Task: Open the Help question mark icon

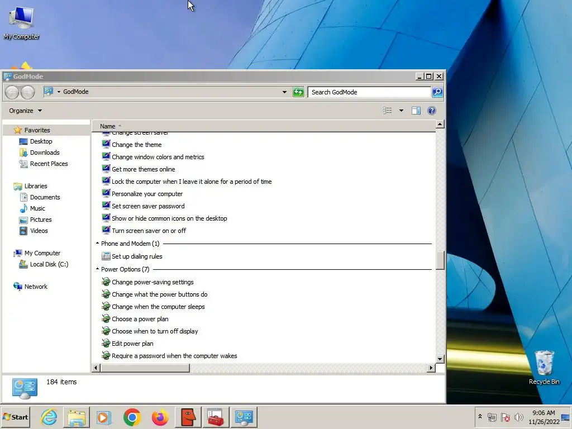Action: (x=432, y=111)
